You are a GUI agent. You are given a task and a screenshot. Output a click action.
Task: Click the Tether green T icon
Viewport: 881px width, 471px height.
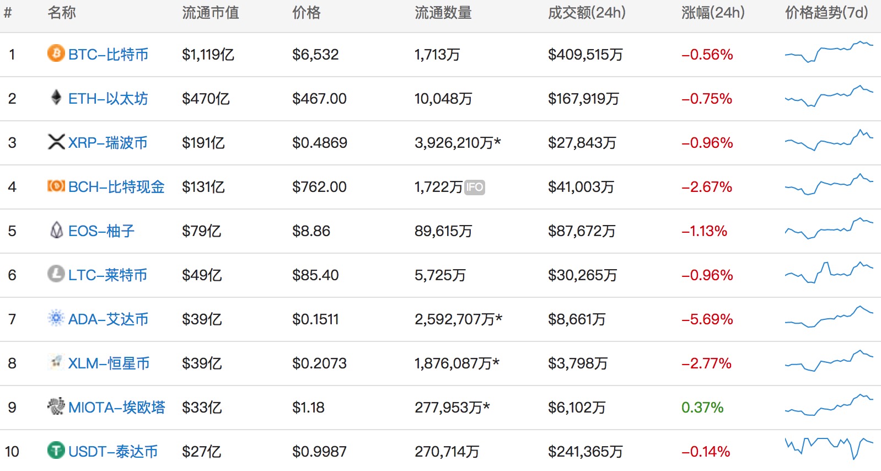click(x=56, y=450)
